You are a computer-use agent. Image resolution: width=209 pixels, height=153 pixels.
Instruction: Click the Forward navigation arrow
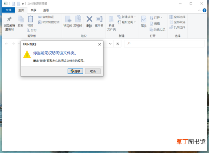13,44
